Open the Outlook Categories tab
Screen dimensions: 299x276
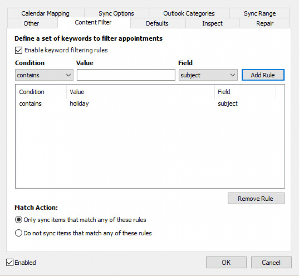(x=189, y=14)
